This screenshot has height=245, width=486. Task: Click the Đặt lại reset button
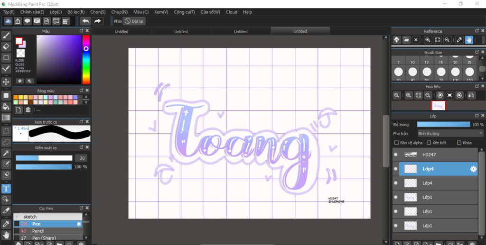(134, 21)
